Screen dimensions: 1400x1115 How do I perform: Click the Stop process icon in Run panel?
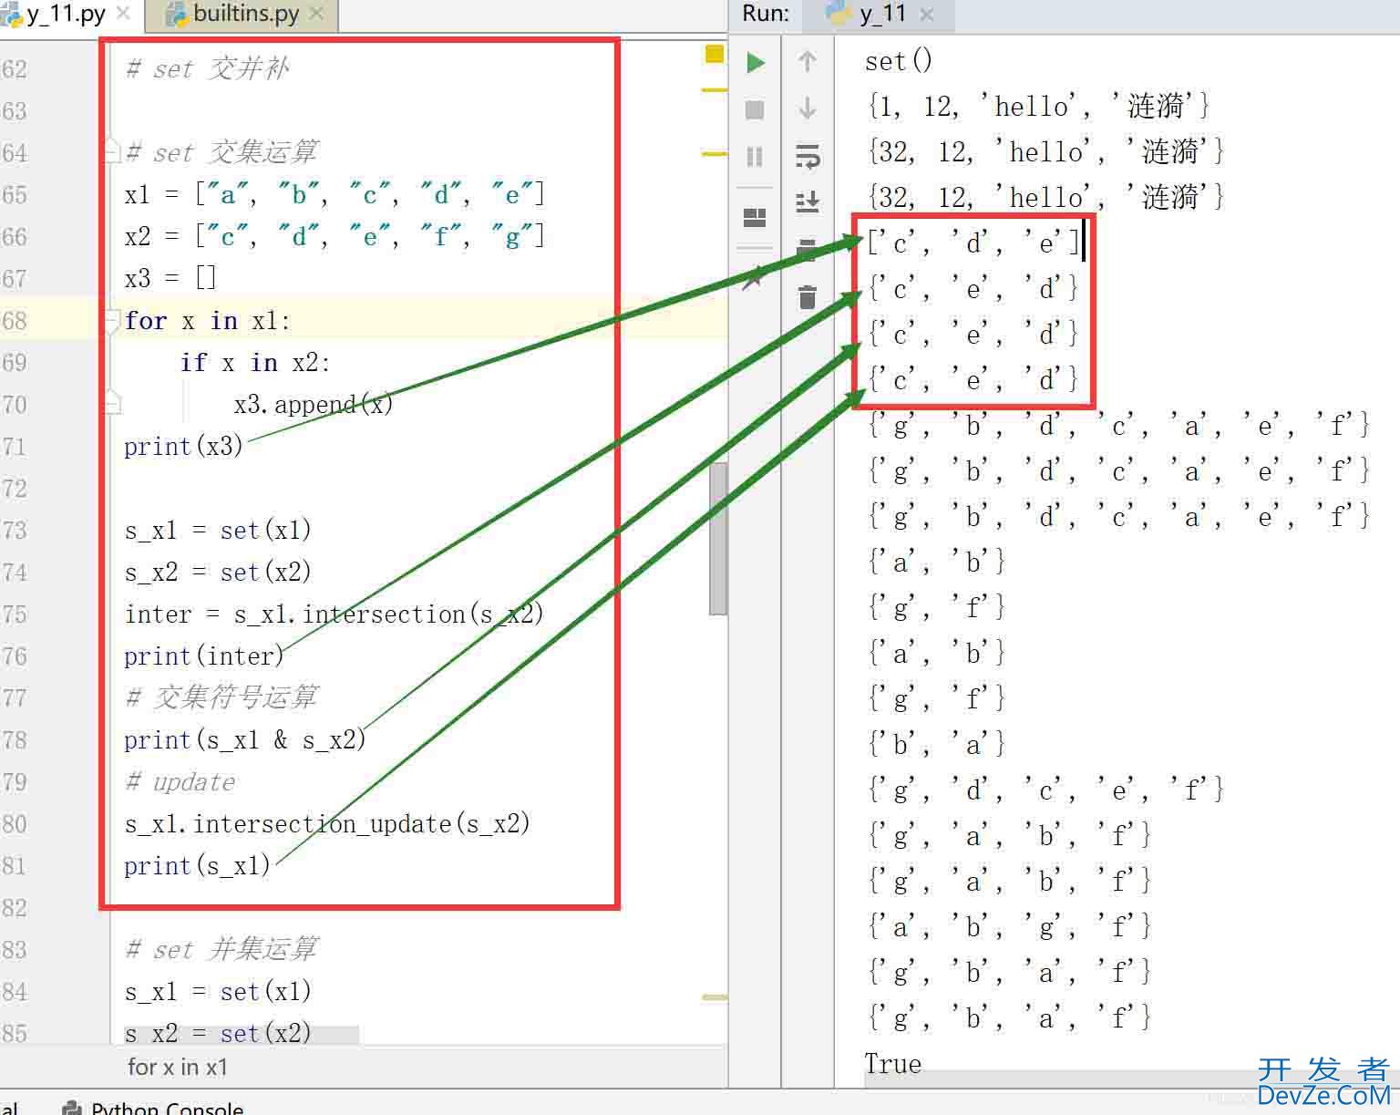click(x=755, y=110)
